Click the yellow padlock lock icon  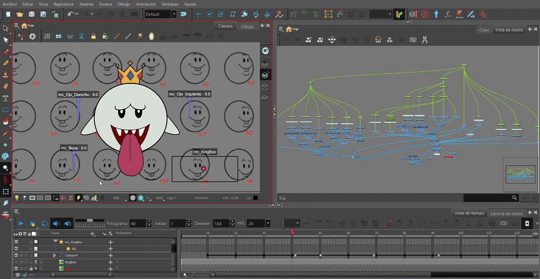point(93,37)
